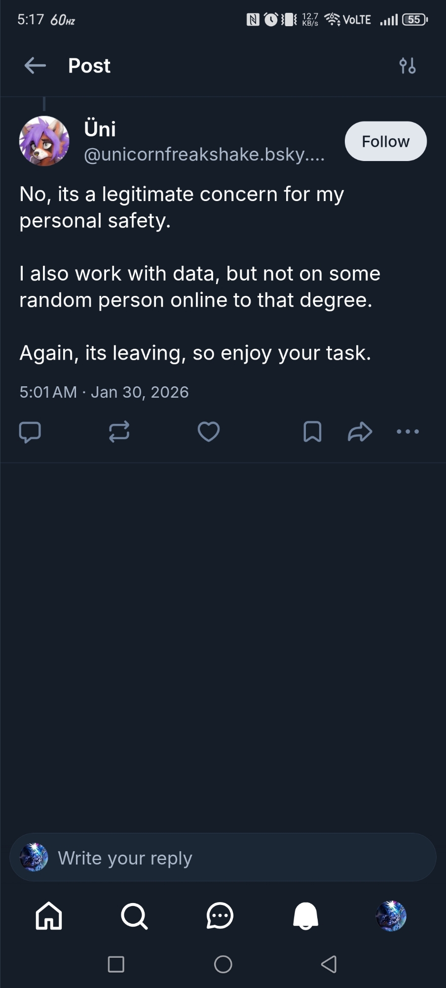Open the @unicornfreakshake.bsky handle
Image resolution: width=446 pixels, height=988 pixels.
pyautogui.click(x=204, y=155)
